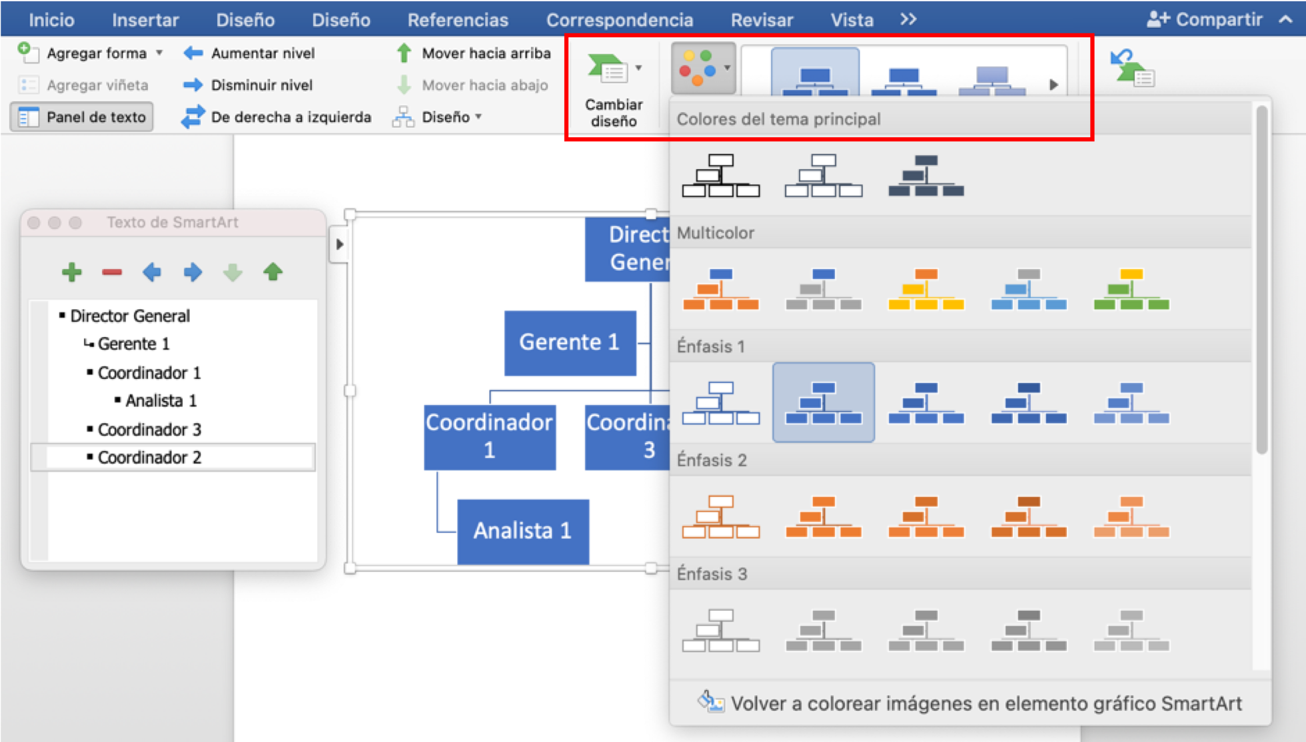Click Mover hacia arriba arrow
Screen dimensions: 1306x742
[404, 53]
